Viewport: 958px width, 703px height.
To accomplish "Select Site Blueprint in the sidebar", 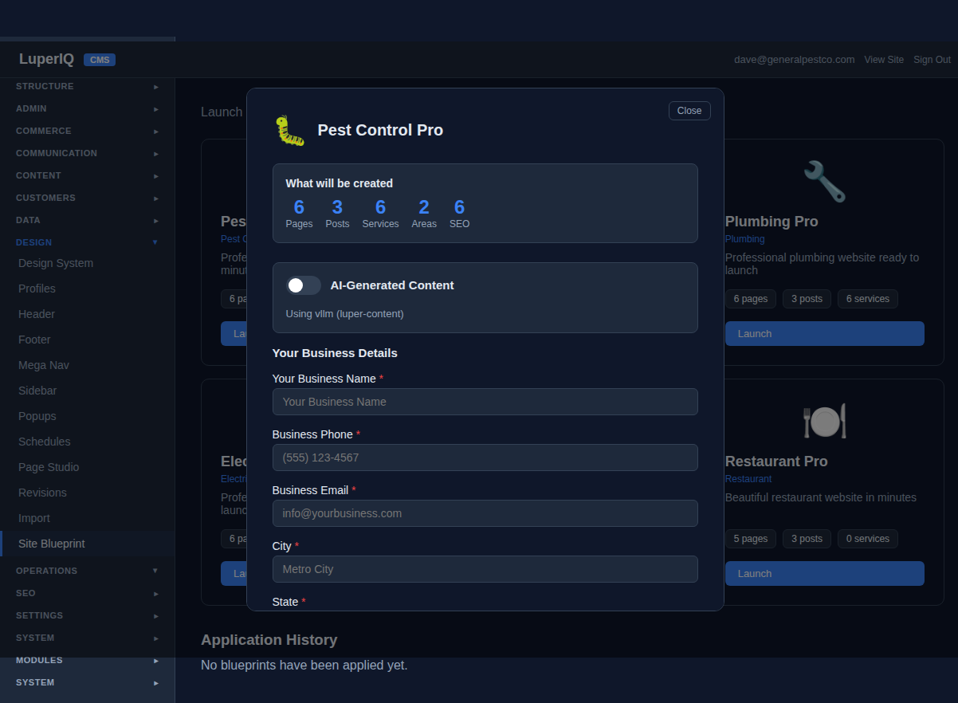I will (51, 543).
